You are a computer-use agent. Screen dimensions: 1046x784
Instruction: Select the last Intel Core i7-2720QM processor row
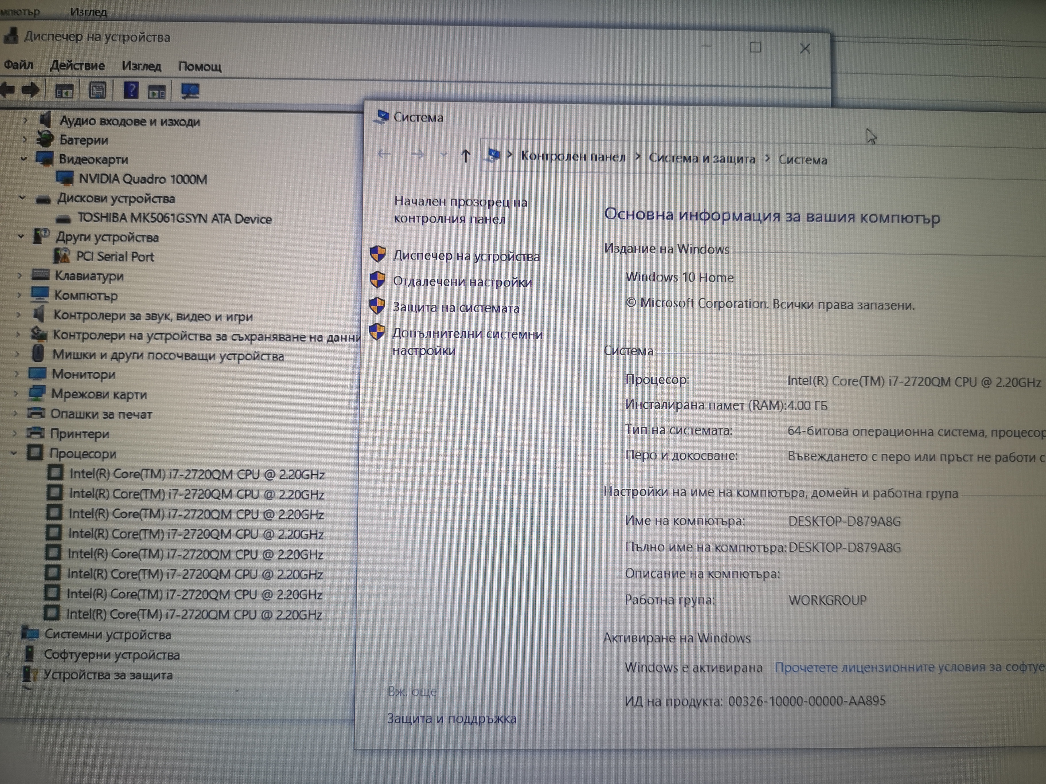coord(184,614)
